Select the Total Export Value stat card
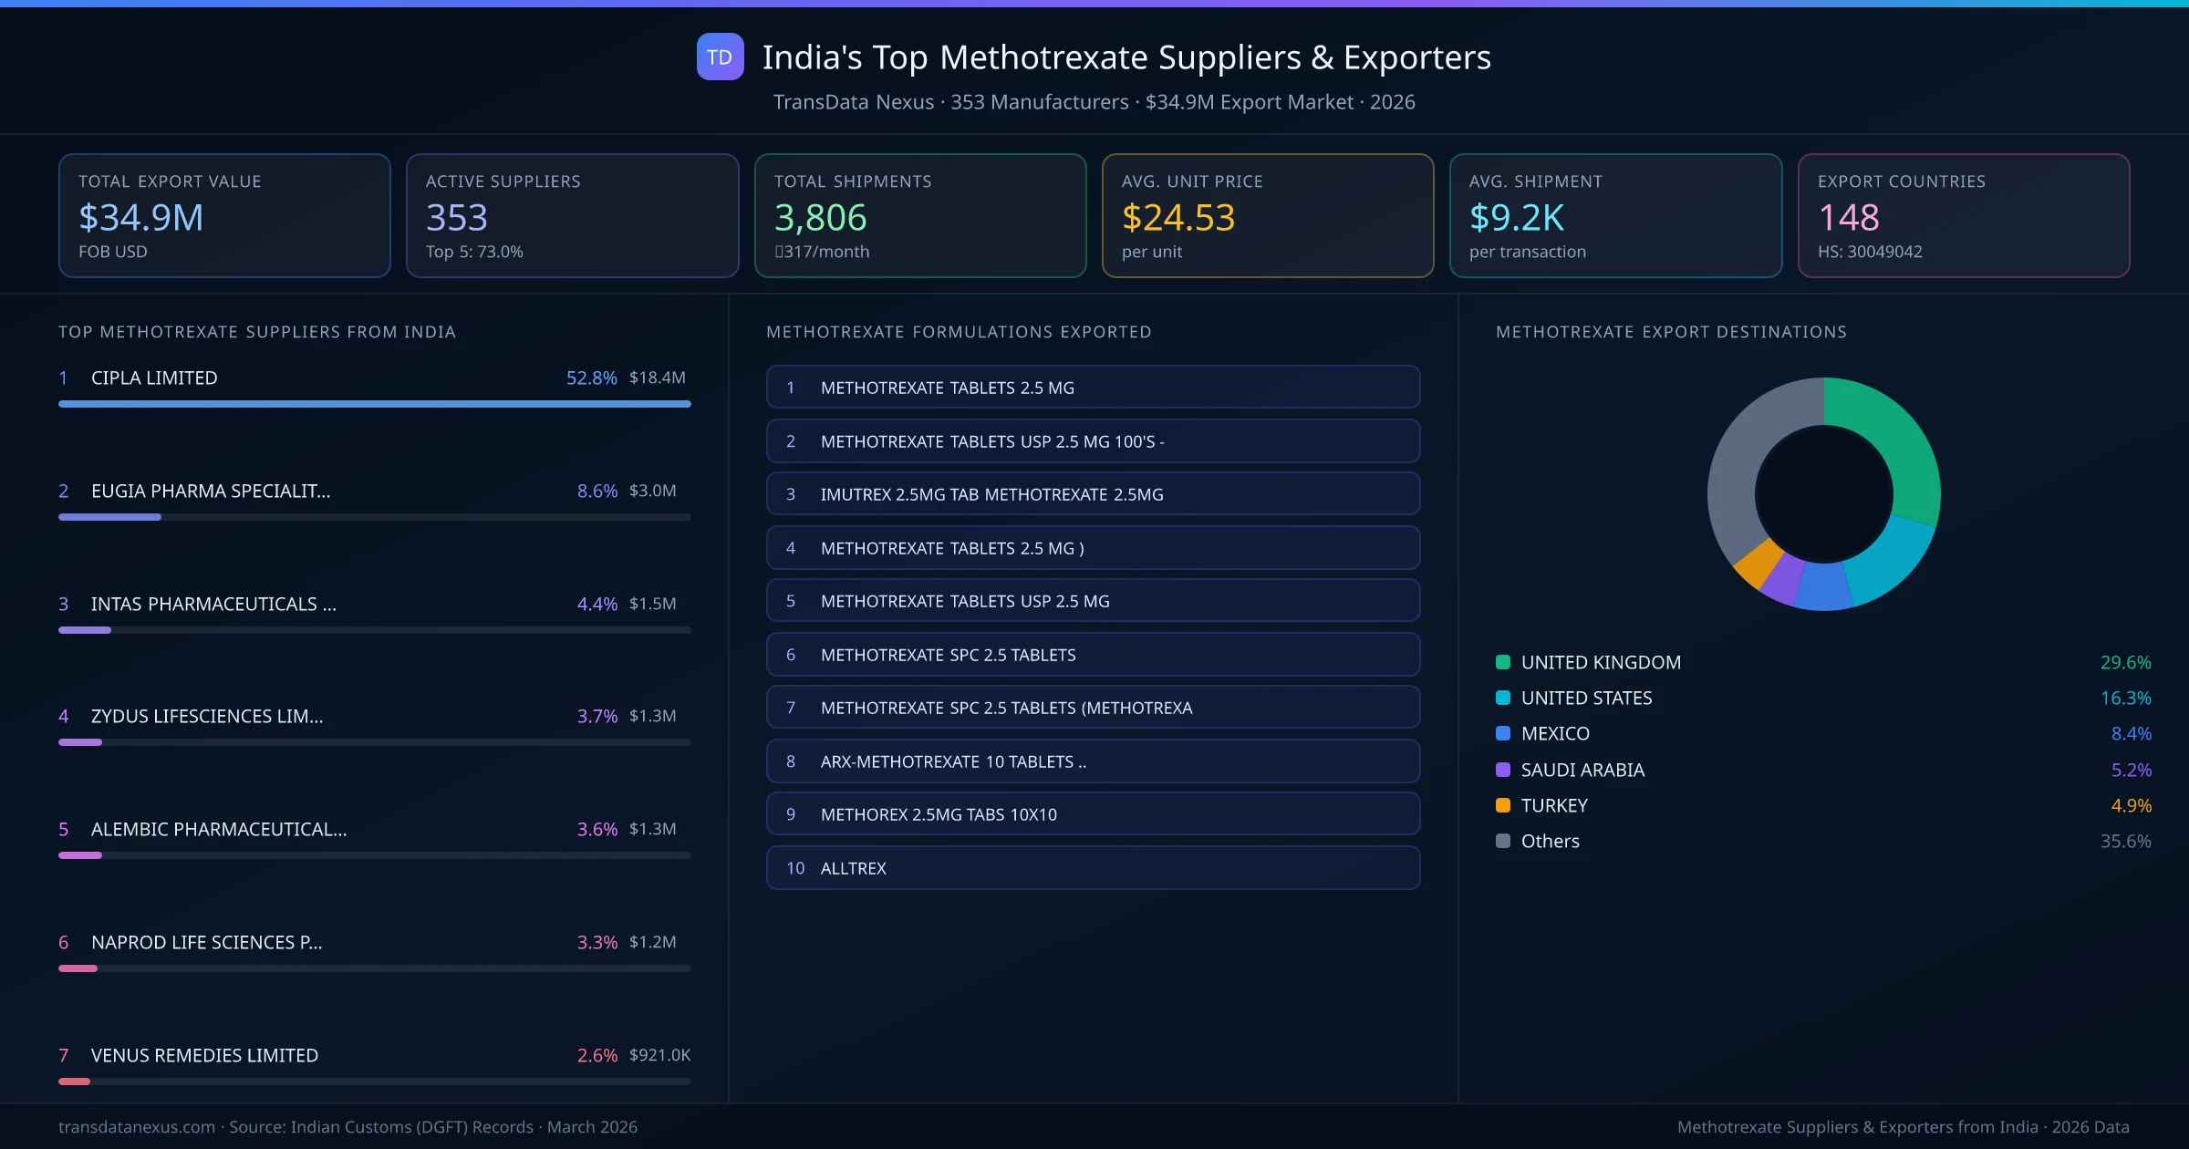 pyautogui.click(x=224, y=215)
